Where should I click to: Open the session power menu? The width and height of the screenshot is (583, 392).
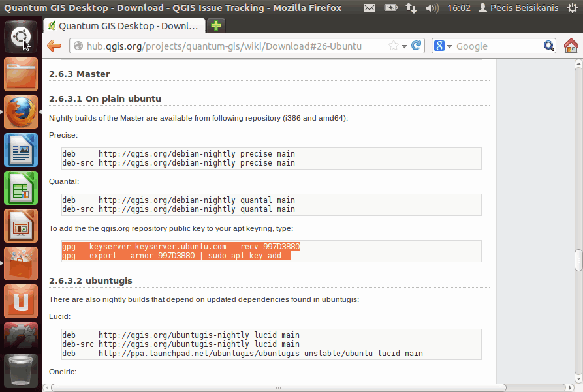pos(573,8)
